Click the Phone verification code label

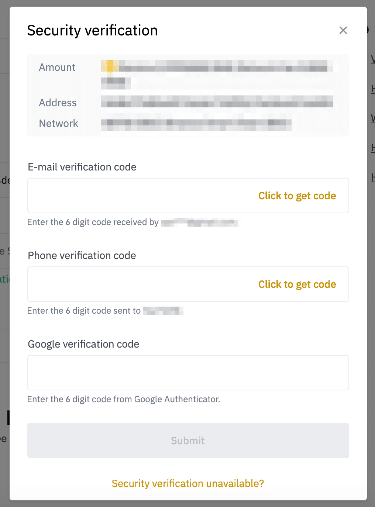pos(82,255)
